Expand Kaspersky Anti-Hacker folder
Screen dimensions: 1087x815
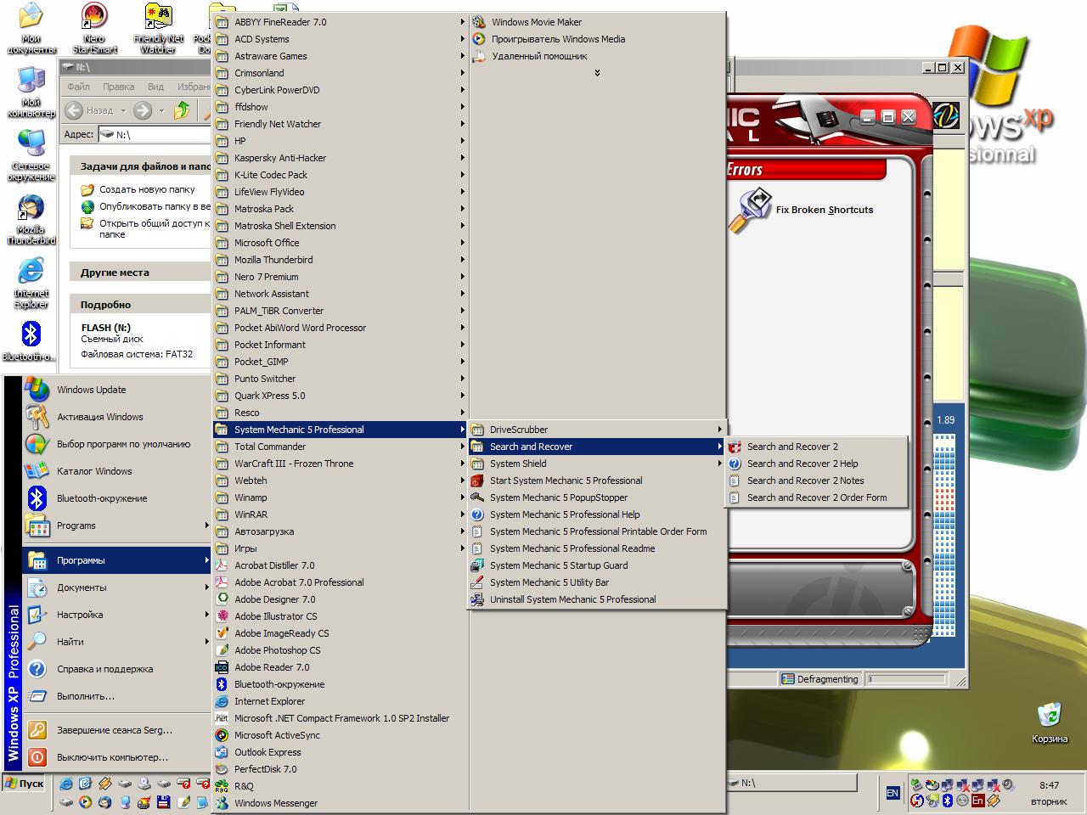click(341, 158)
